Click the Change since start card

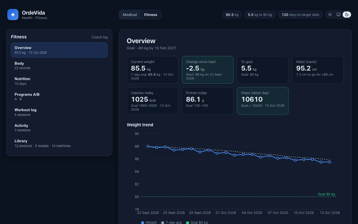coord(208,70)
